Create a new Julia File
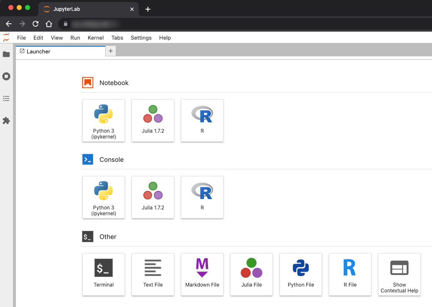 pyautogui.click(x=252, y=274)
